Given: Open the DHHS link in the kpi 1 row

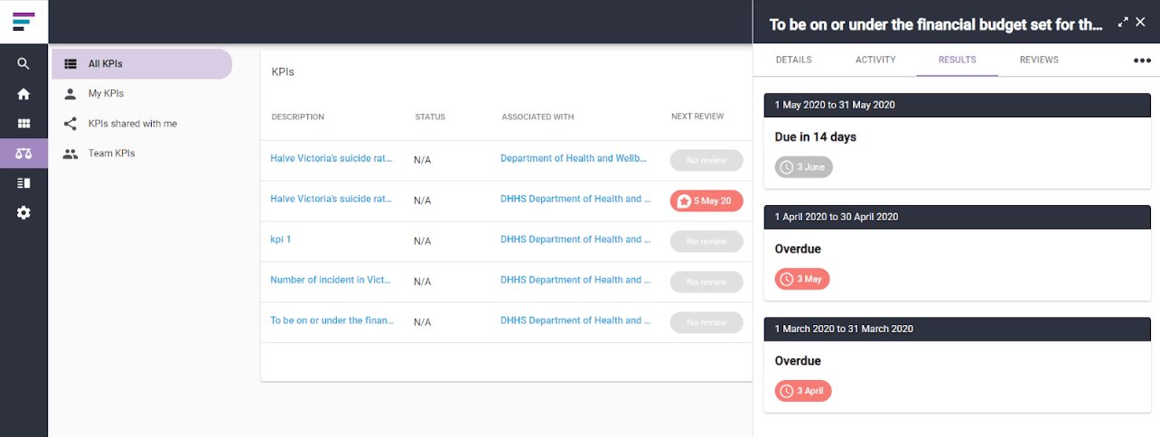Looking at the screenshot, I should 575,239.
